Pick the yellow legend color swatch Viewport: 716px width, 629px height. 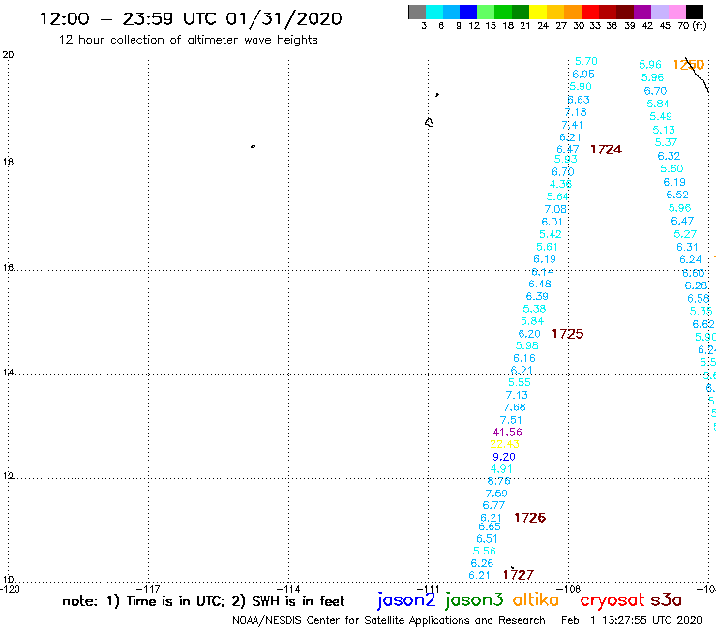(x=538, y=12)
